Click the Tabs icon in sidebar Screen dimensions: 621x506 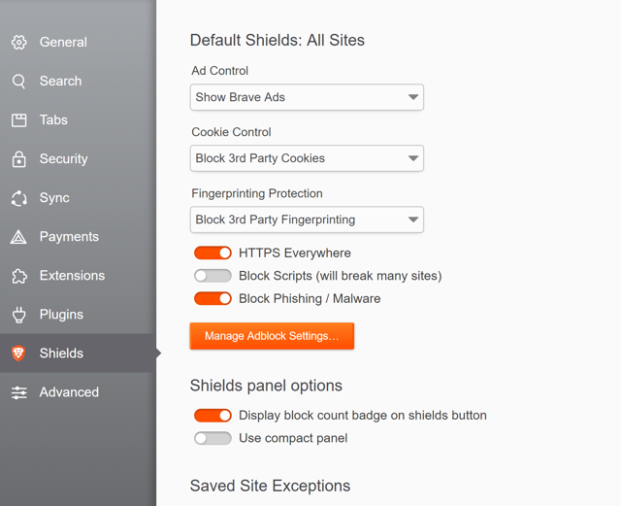pos(18,120)
